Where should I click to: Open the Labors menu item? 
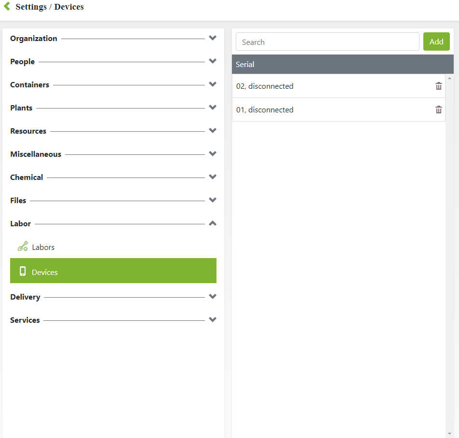point(43,247)
